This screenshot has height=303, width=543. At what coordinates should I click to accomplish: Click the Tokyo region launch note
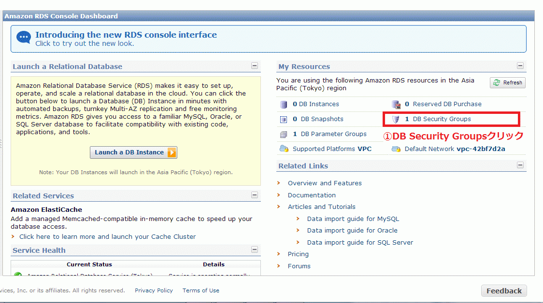[x=136, y=172]
